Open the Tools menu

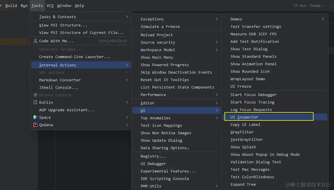(x=37, y=6)
